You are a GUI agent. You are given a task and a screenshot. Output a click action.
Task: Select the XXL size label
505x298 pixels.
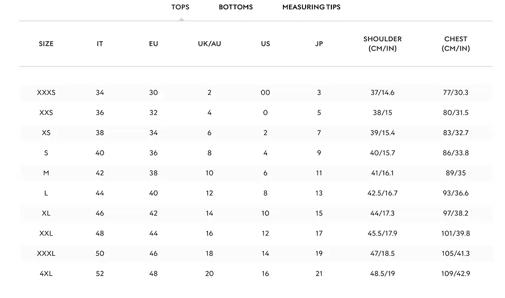click(46, 234)
